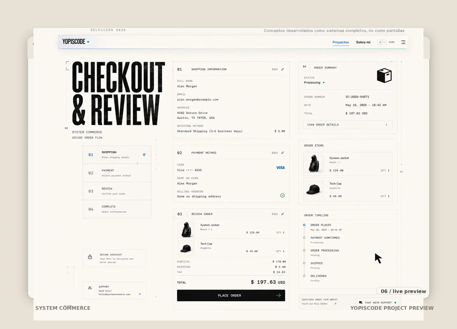Click the 06 / live preview badge
This screenshot has height=329, width=457.
tap(400, 291)
